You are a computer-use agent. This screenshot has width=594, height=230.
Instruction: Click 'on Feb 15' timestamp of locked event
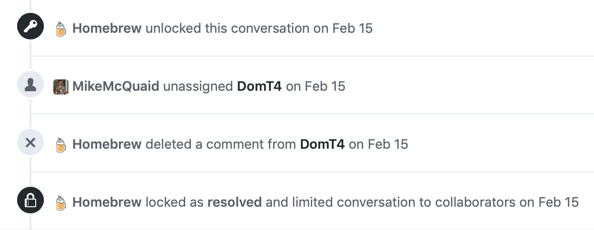point(549,202)
